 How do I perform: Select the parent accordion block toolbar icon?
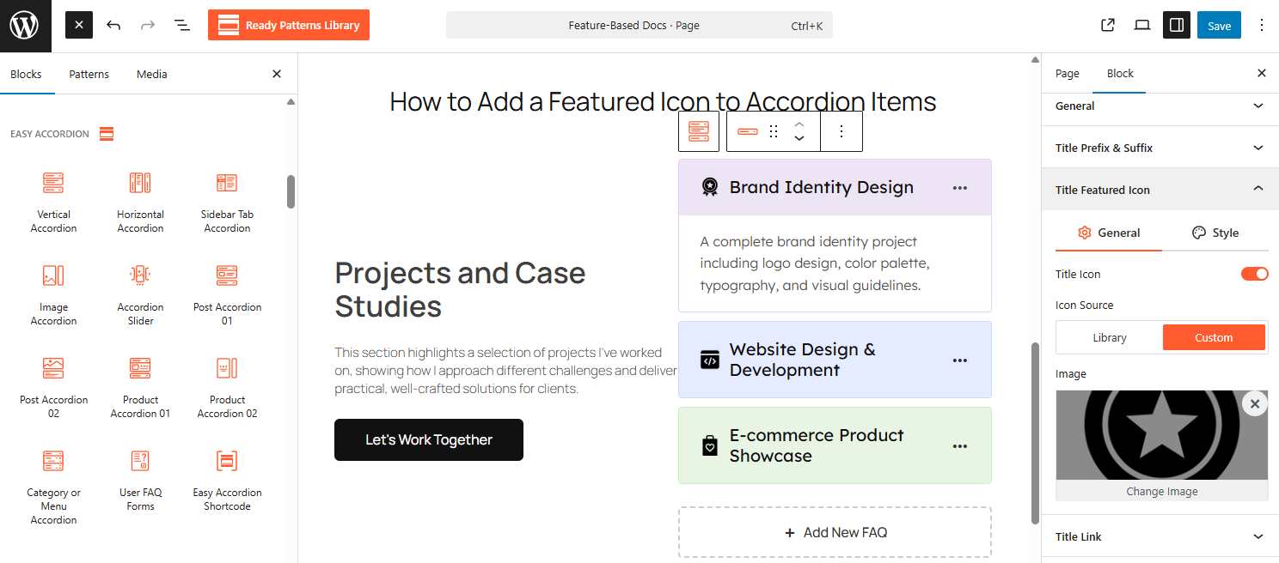[x=699, y=131]
